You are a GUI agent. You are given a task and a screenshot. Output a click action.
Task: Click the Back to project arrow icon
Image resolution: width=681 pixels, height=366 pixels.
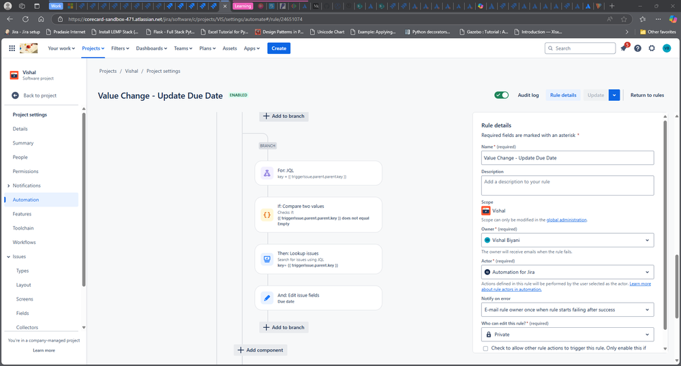point(15,95)
